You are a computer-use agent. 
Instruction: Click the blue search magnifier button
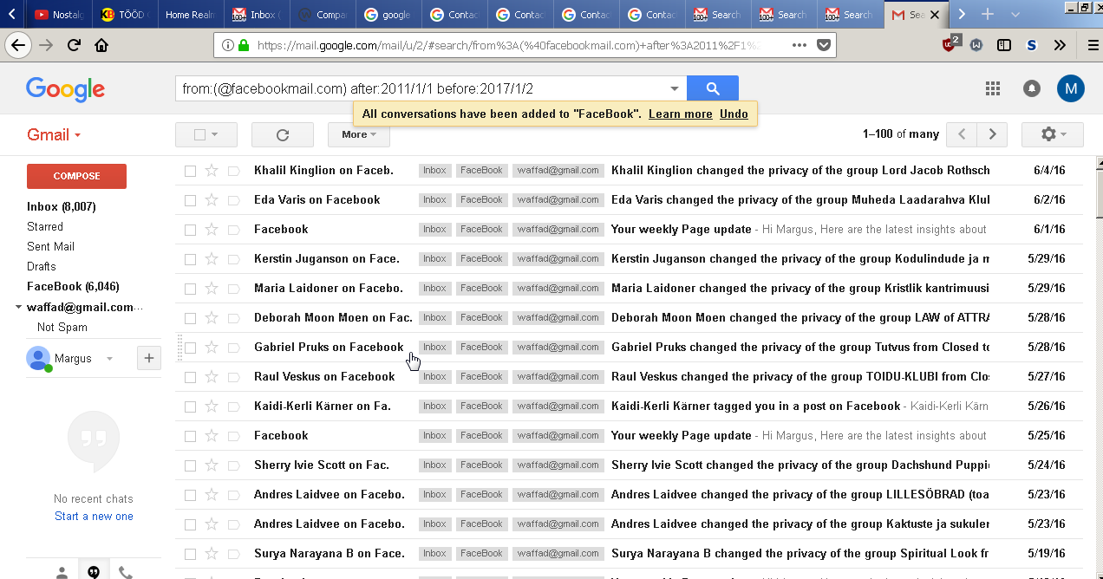pos(712,88)
